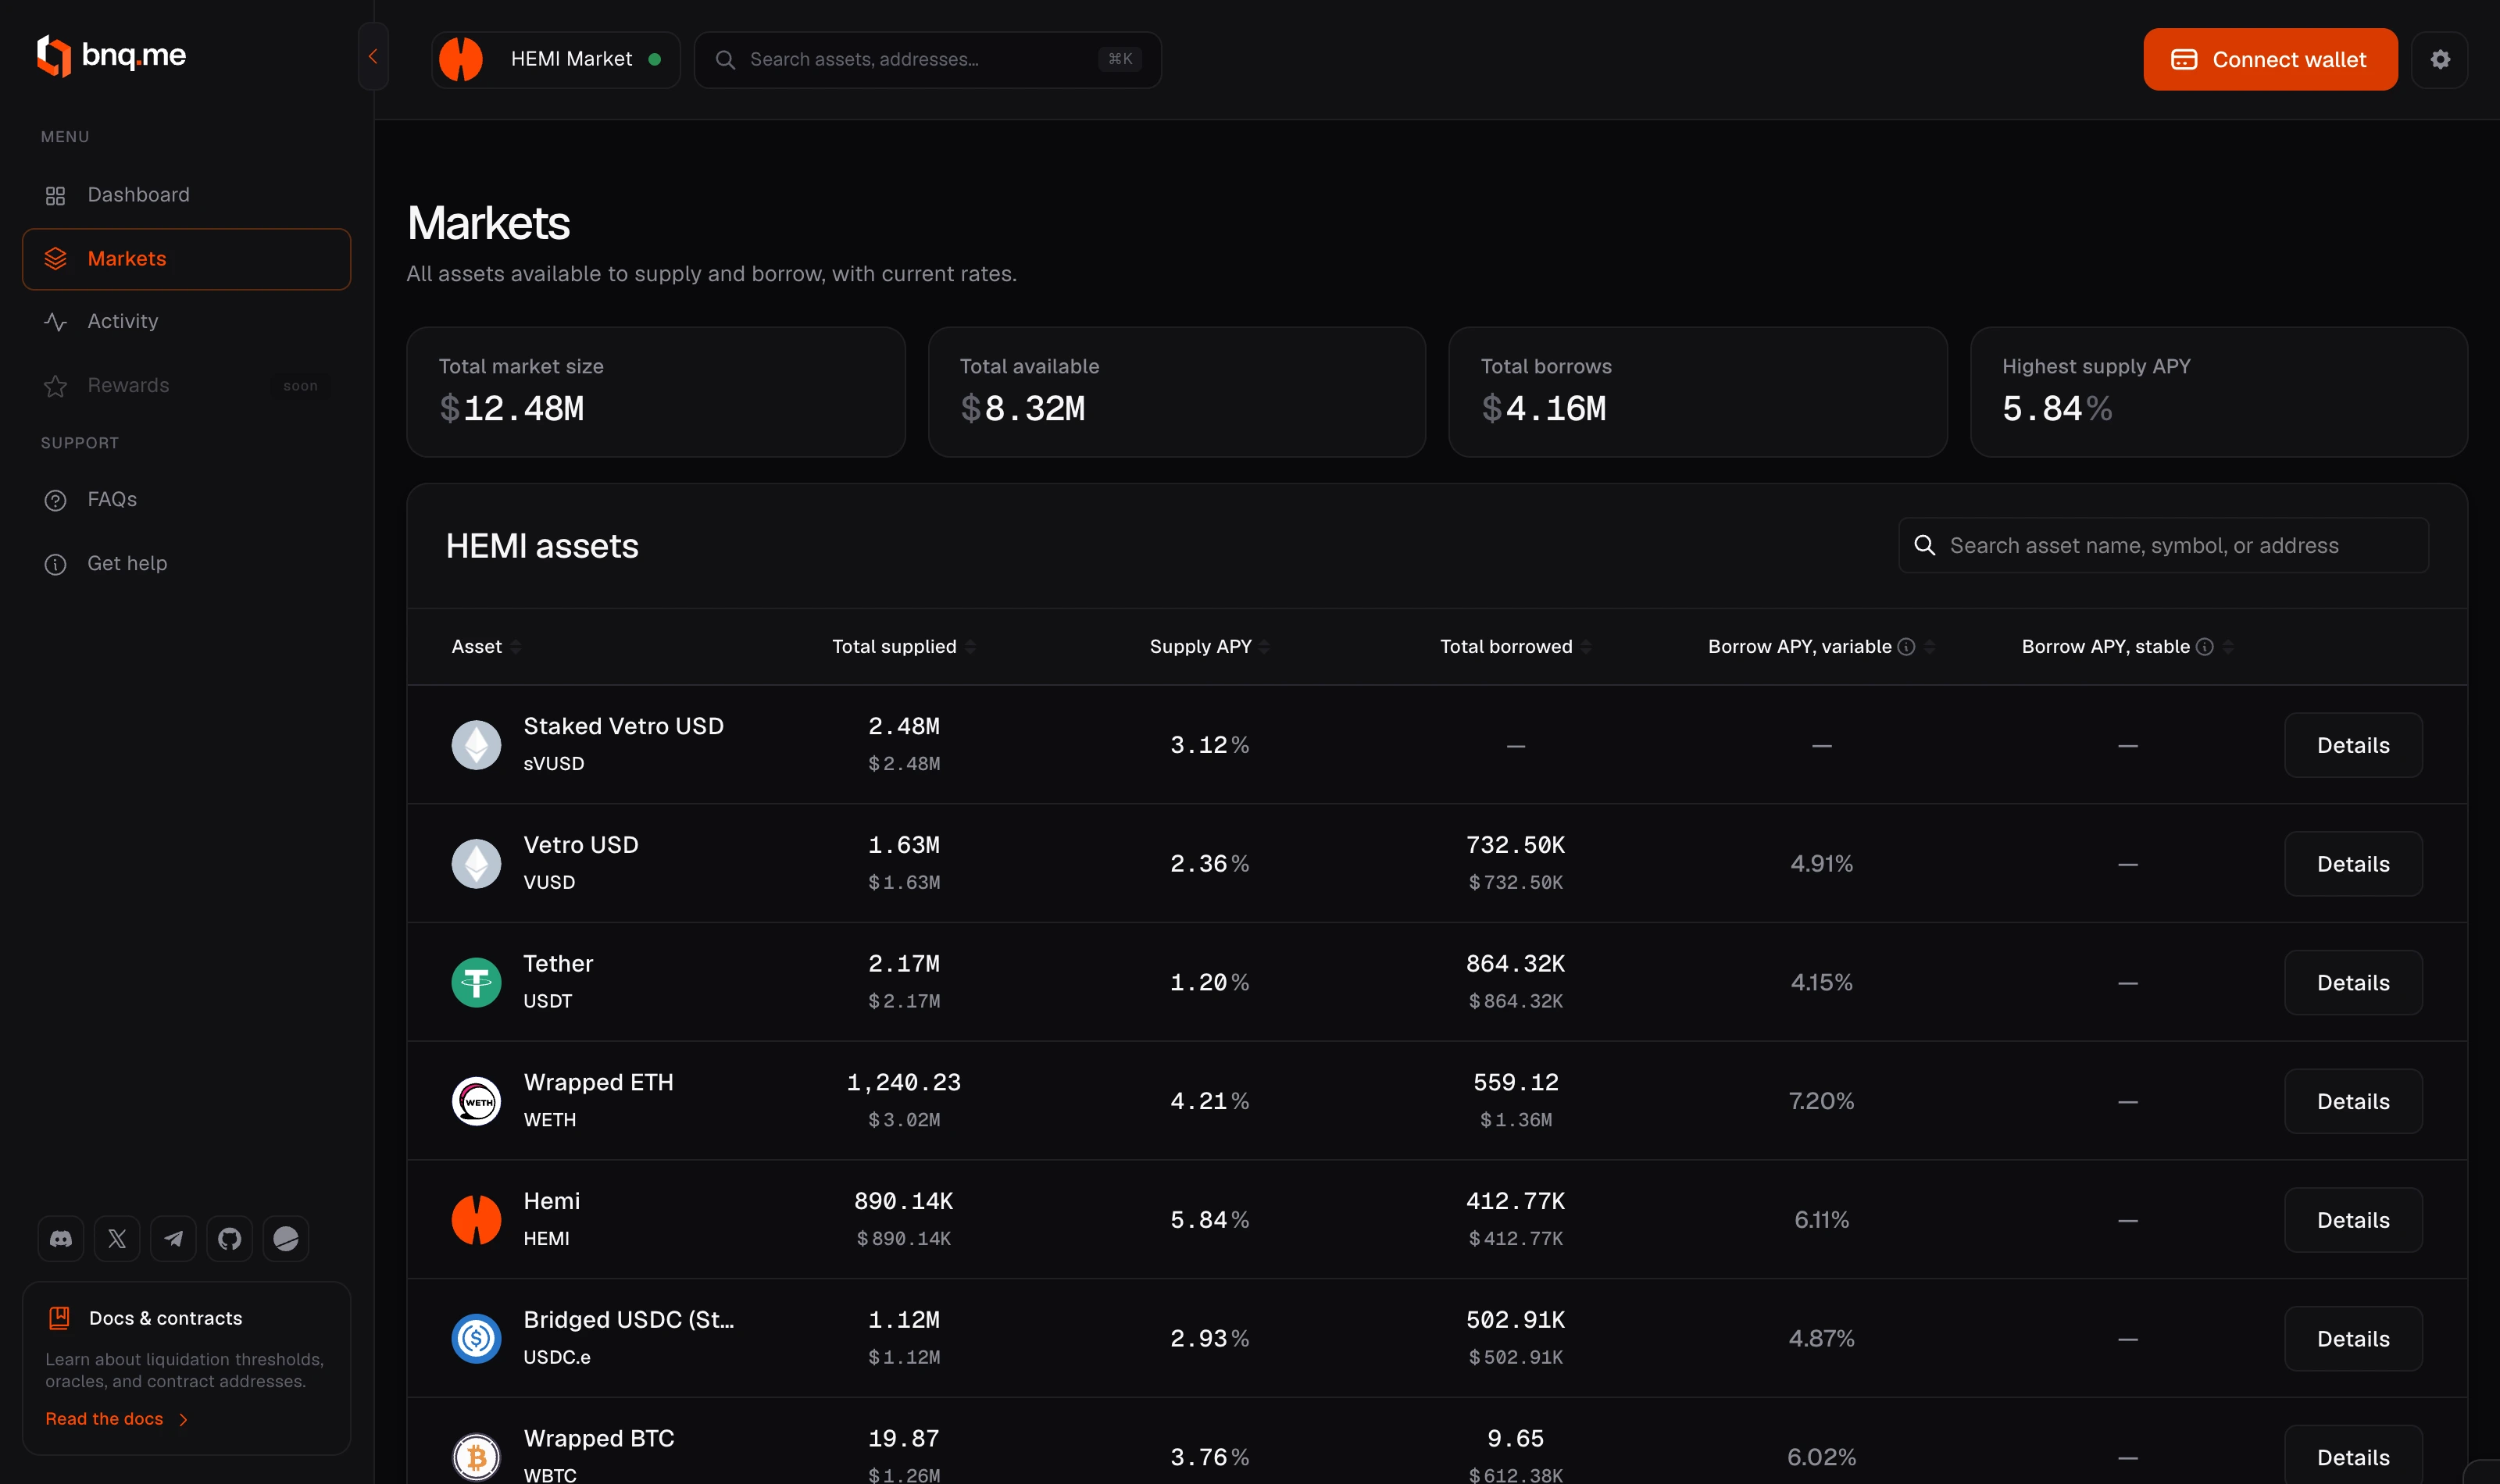Open the X (Twitter) icon link
Screen dimensions: 2500x1484
click(x=117, y=1239)
